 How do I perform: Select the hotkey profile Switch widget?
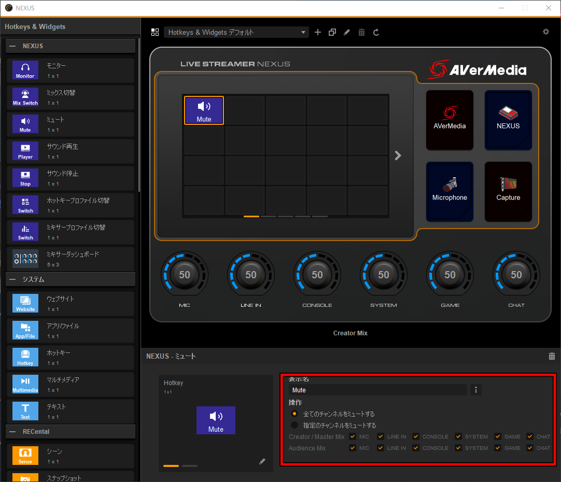coord(25,205)
